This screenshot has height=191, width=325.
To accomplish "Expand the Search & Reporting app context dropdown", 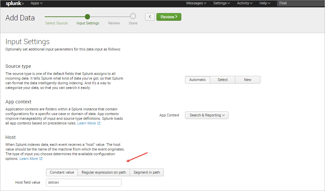I will [207, 115].
